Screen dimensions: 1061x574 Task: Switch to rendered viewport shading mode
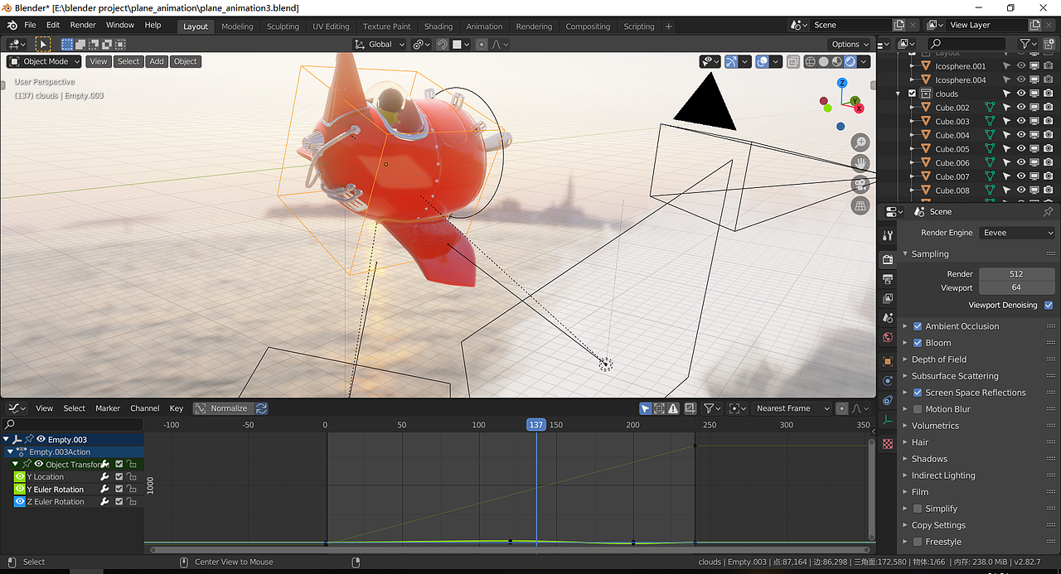[x=850, y=61]
